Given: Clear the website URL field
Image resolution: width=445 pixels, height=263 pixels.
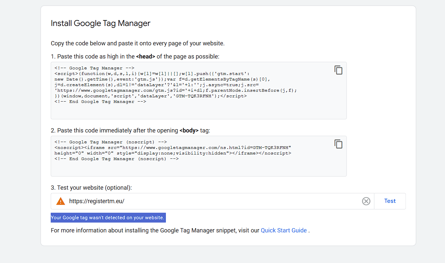Looking at the screenshot, I should coord(366,201).
